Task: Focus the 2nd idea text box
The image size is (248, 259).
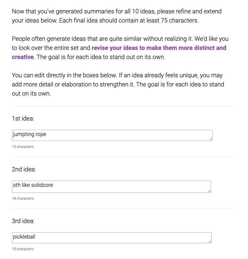Action: (111, 187)
